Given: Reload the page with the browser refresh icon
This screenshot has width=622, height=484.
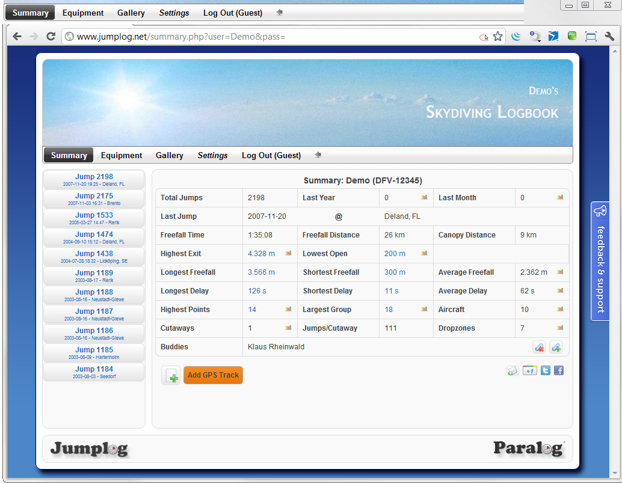Looking at the screenshot, I should click(51, 36).
